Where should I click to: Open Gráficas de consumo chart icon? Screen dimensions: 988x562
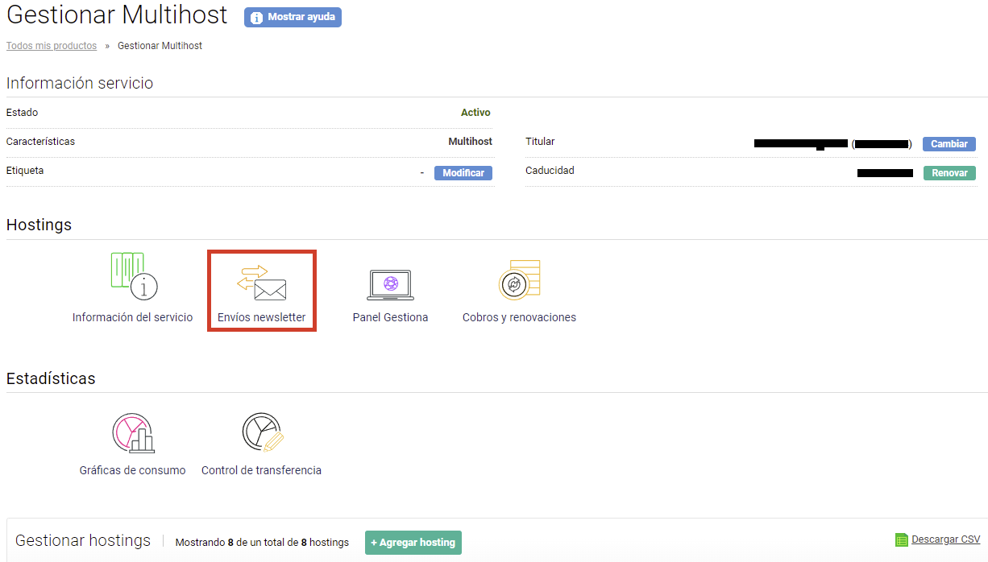point(133,433)
